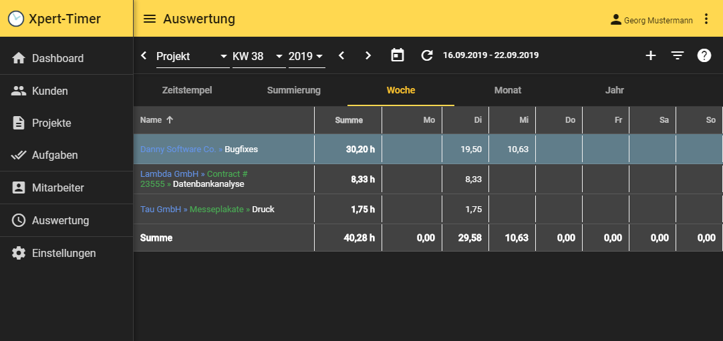Screen dimensions: 723x341
Task: Click the Danny Software Co. link
Action: click(178, 149)
